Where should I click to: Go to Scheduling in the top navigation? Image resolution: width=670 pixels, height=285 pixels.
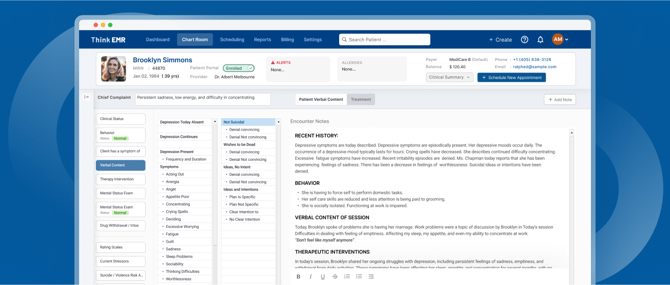(x=232, y=40)
